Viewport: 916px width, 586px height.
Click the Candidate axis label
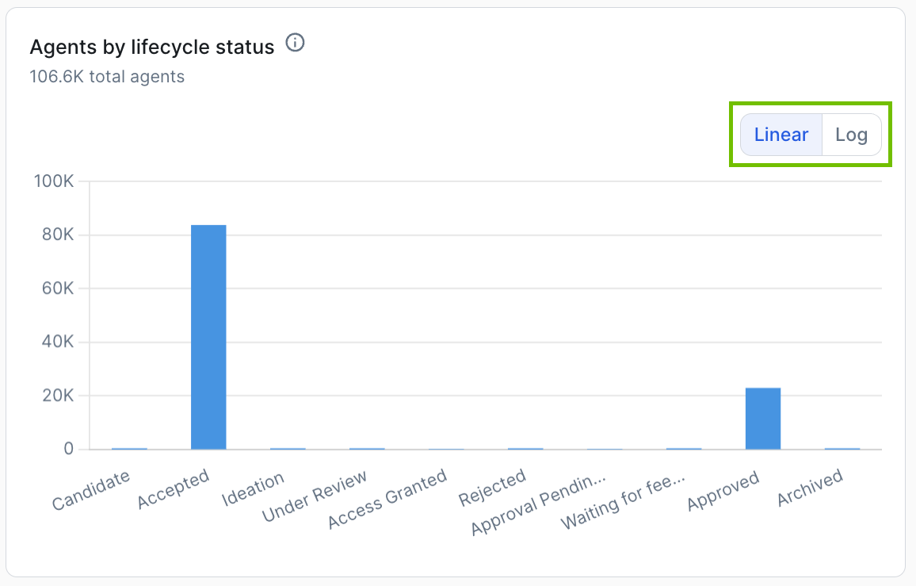(91, 490)
